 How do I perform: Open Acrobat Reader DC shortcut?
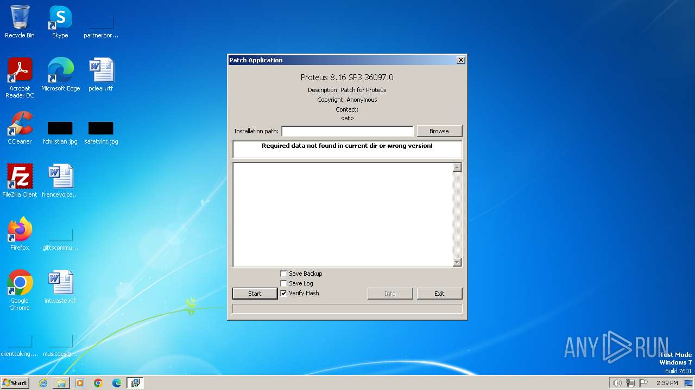20,78
